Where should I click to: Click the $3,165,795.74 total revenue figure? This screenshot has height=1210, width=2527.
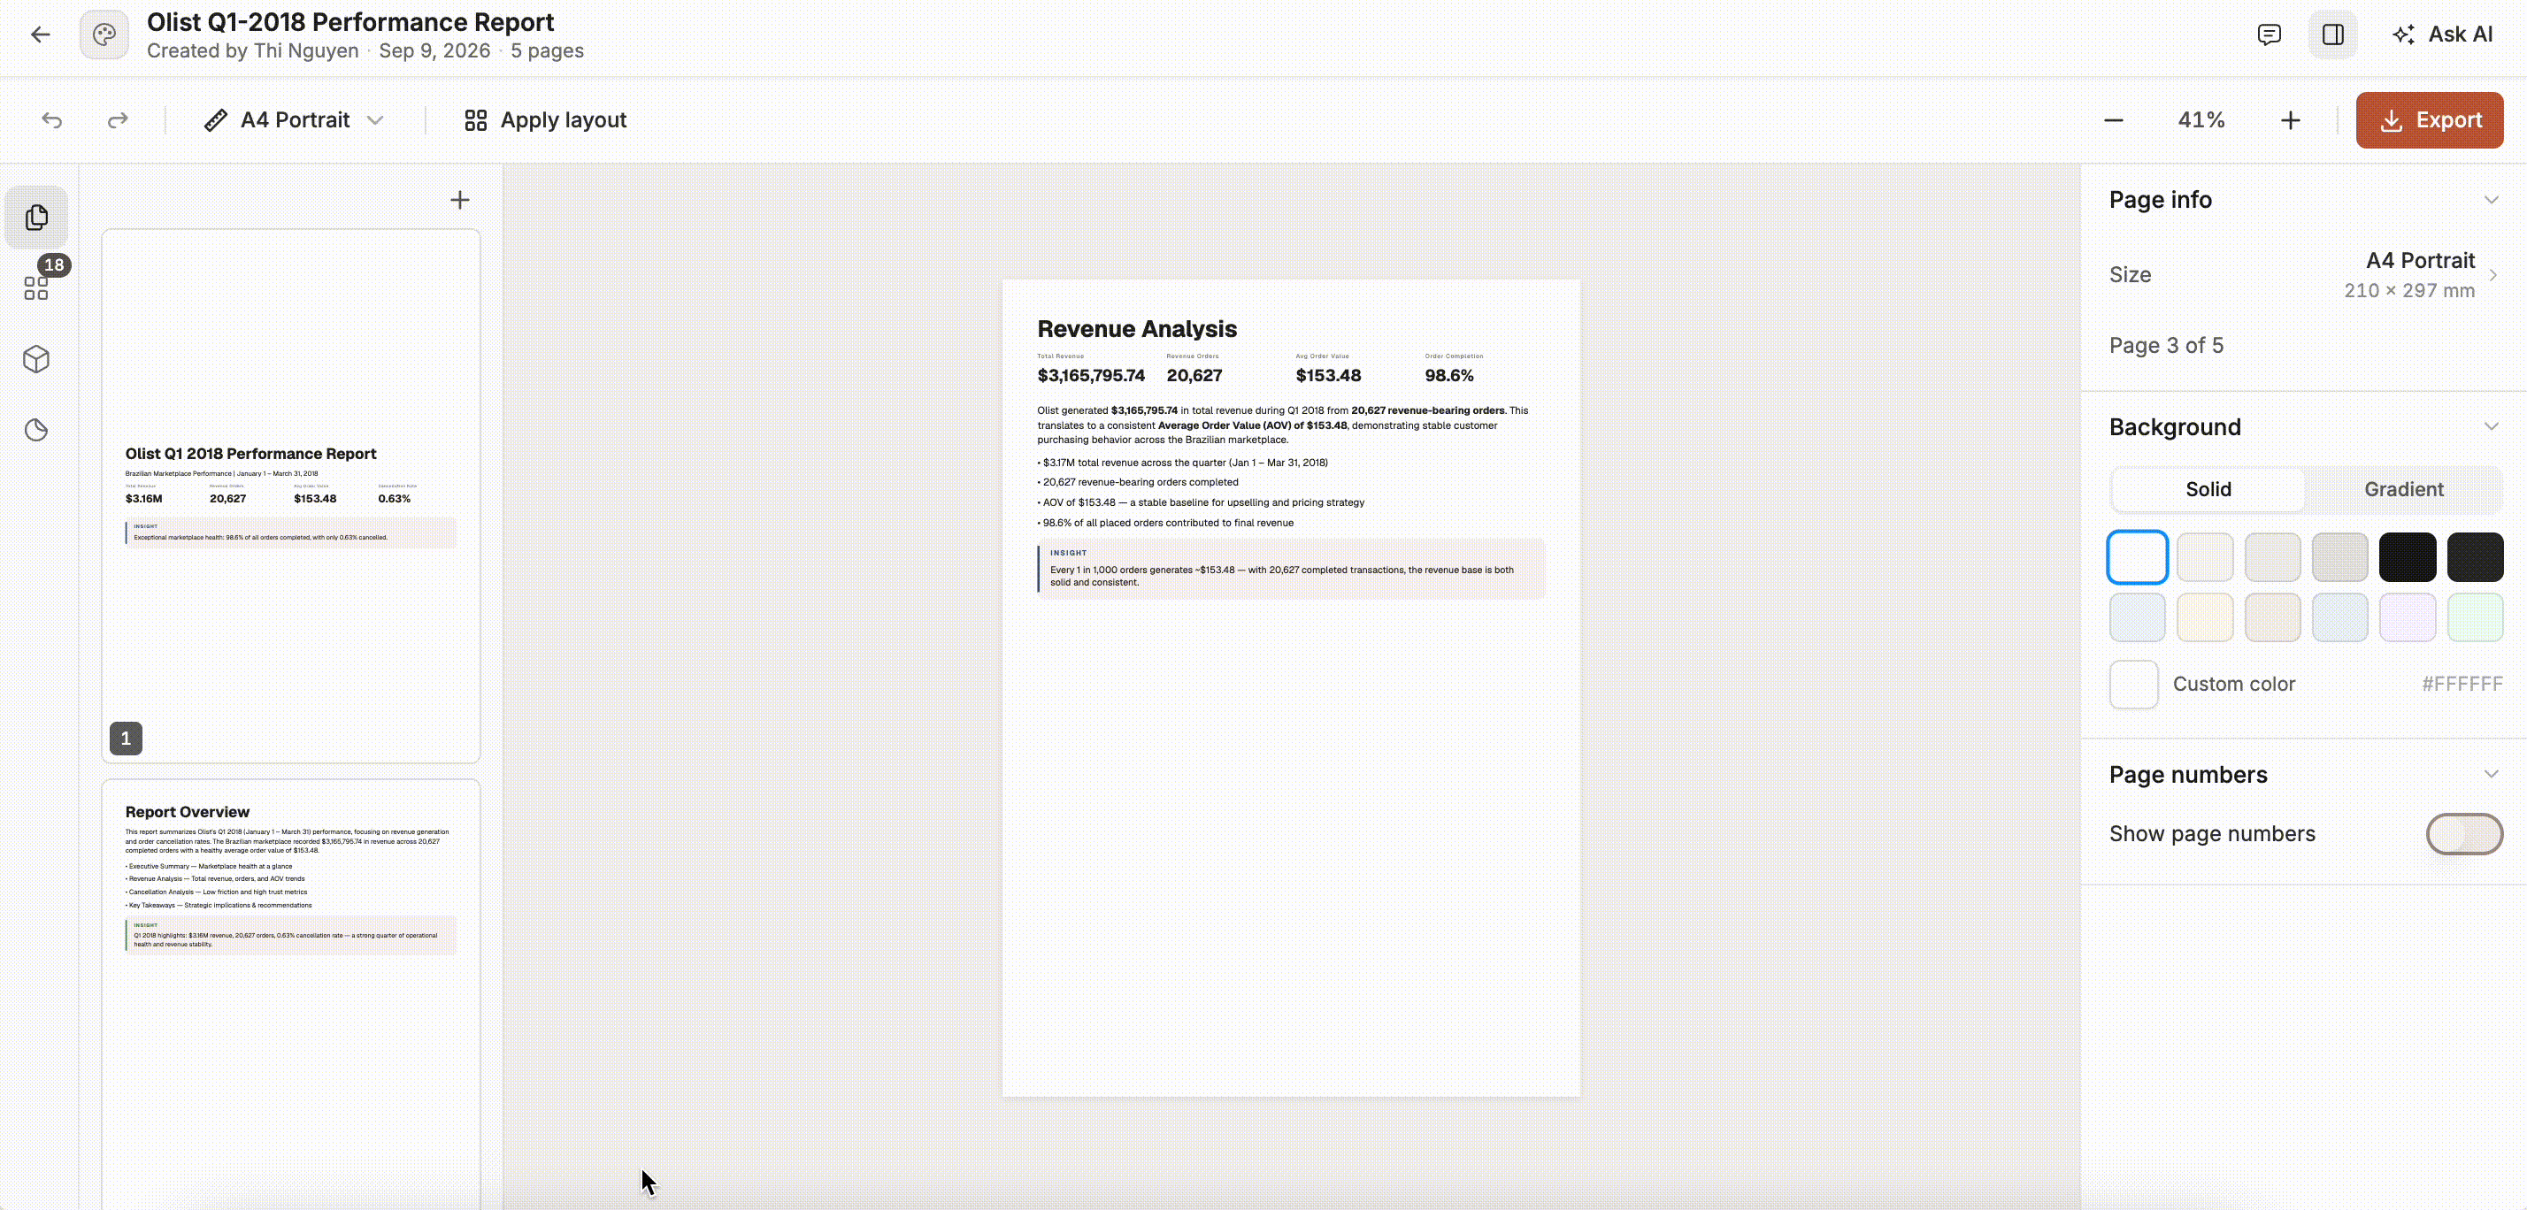coord(1091,376)
